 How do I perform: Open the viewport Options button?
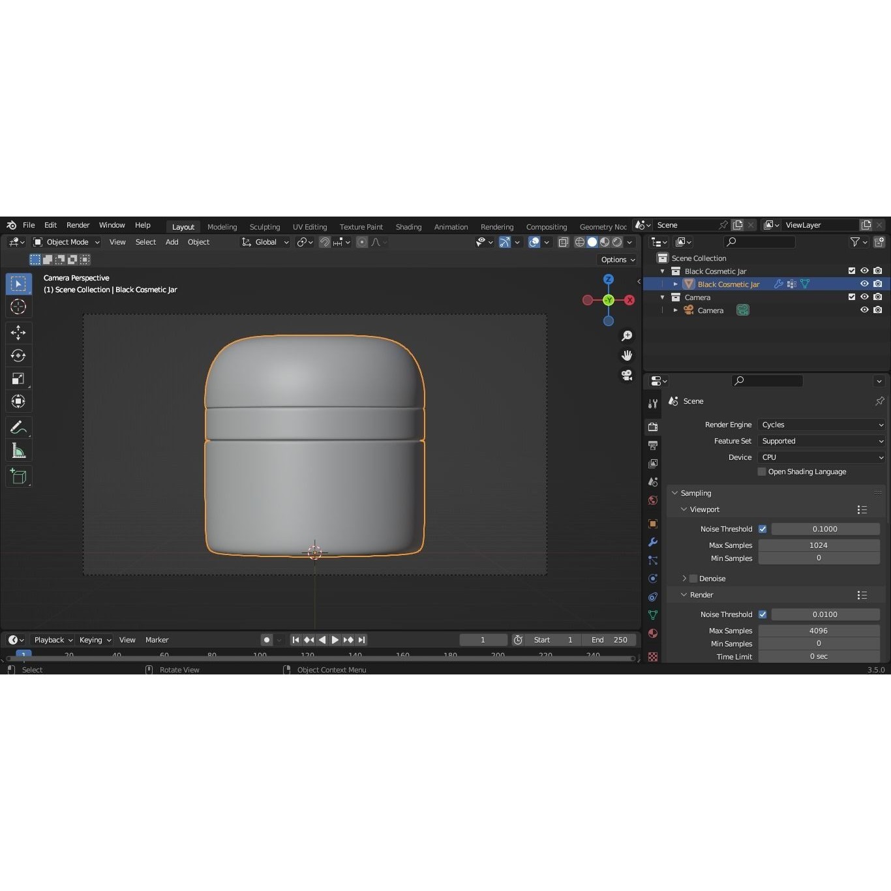coord(616,260)
